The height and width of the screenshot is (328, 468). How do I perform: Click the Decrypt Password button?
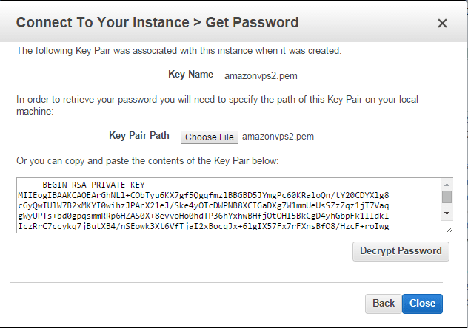click(x=401, y=251)
